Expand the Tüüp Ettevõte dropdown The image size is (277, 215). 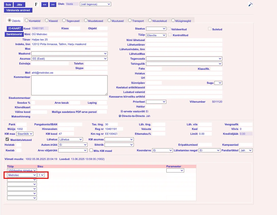[x=156, y=35]
